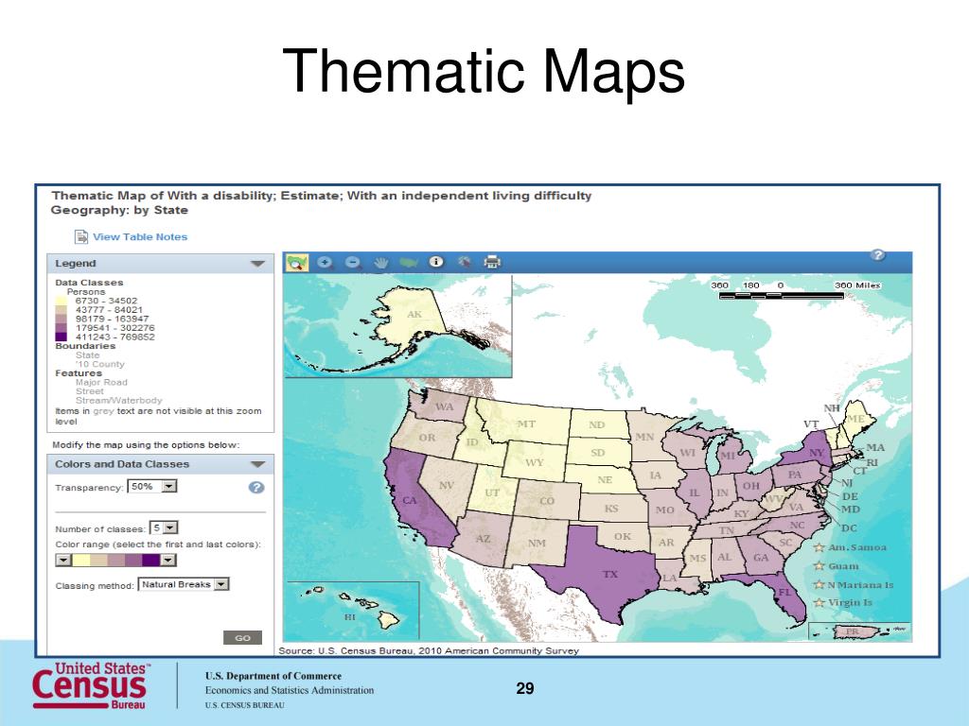The height and width of the screenshot is (726, 969).
Task: Click the help icon beside Transparency
Action: [x=256, y=487]
